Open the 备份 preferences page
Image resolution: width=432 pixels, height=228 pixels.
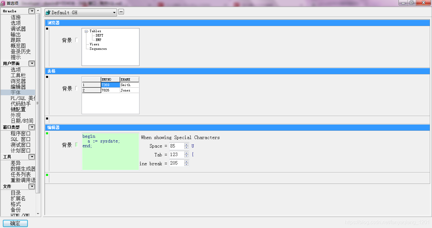click(16, 210)
